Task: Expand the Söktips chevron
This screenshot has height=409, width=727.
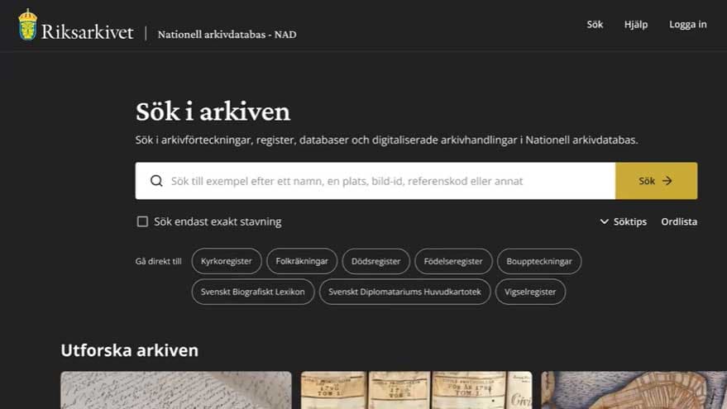Action: pyautogui.click(x=604, y=221)
